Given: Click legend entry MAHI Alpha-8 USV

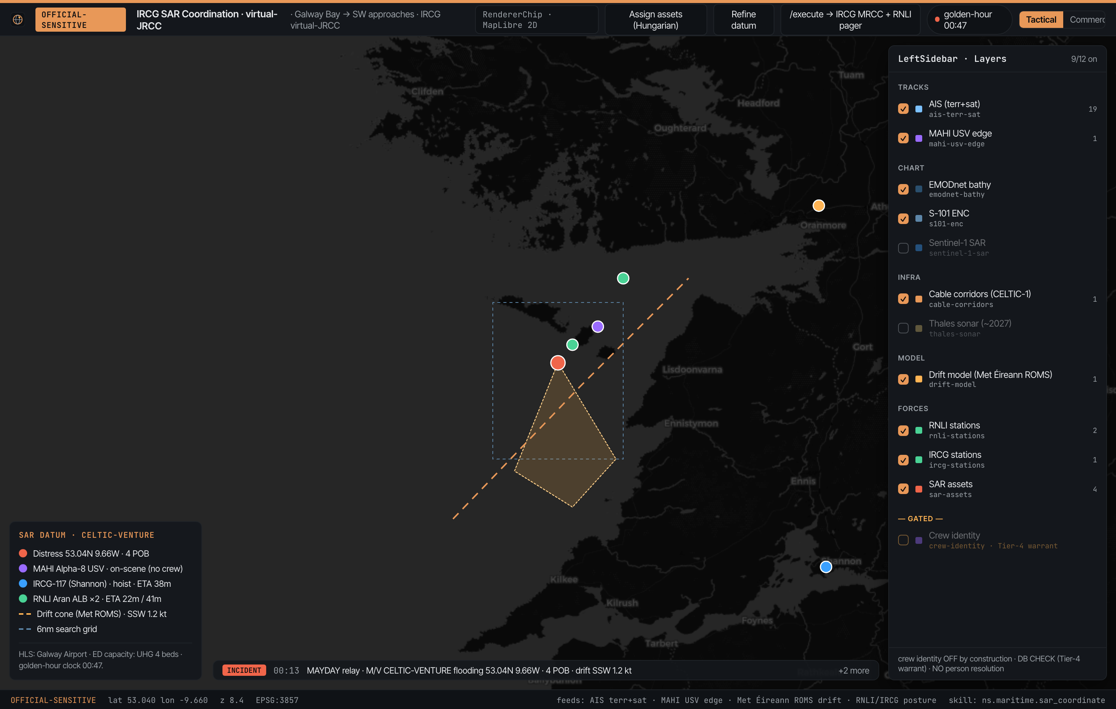Looking at the screenshot, I should (101, 568).
